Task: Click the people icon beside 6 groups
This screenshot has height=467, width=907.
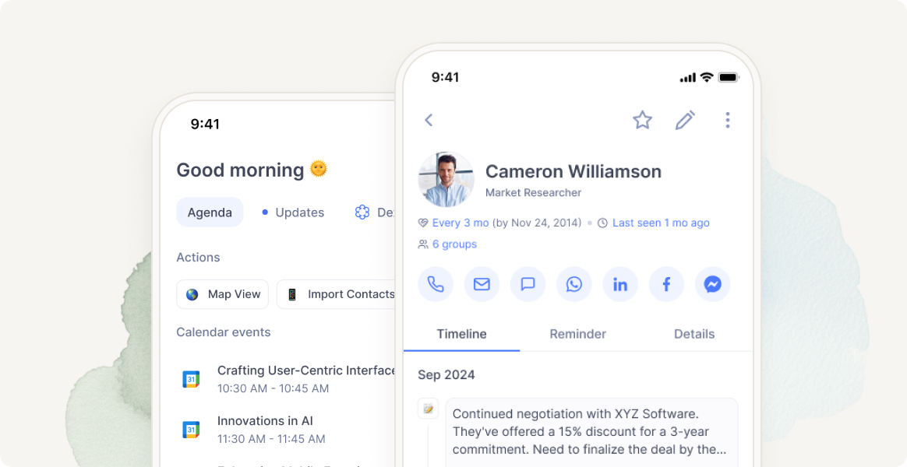Action: pos(423,244)
